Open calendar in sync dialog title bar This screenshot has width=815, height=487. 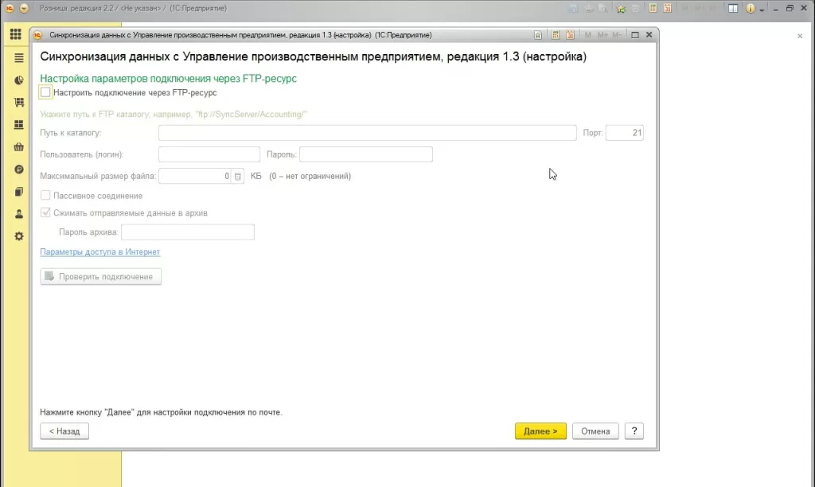coord(570,35)
